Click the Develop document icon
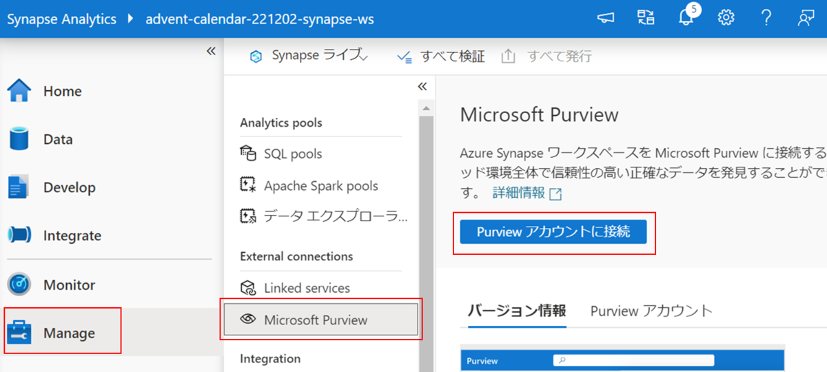The image size is (827, 372). pos(19,187)
